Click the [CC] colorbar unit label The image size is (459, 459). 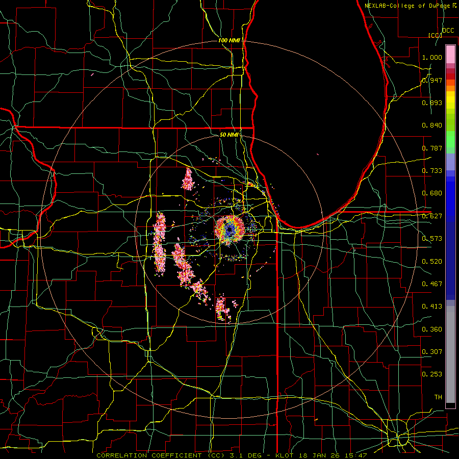436,35
